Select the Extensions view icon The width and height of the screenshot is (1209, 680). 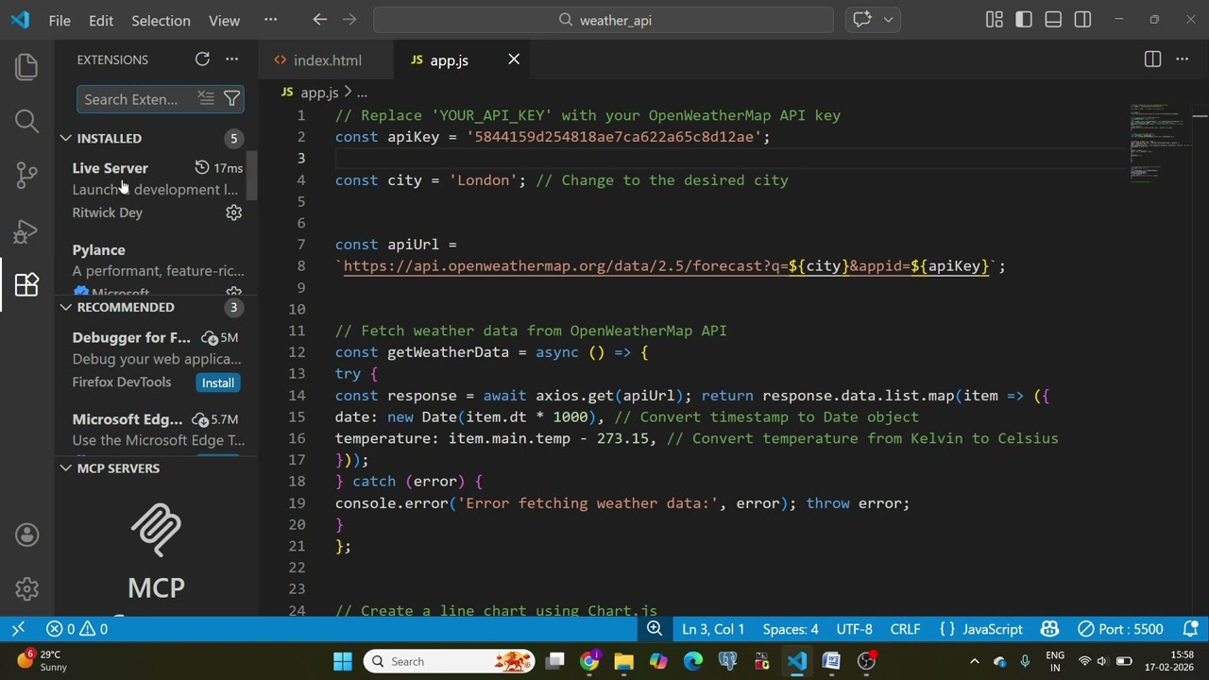pos(26,284)
